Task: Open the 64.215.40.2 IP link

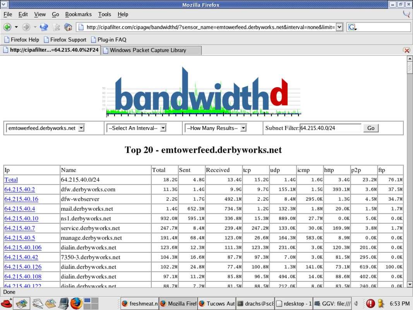Action: pos(19,189)
